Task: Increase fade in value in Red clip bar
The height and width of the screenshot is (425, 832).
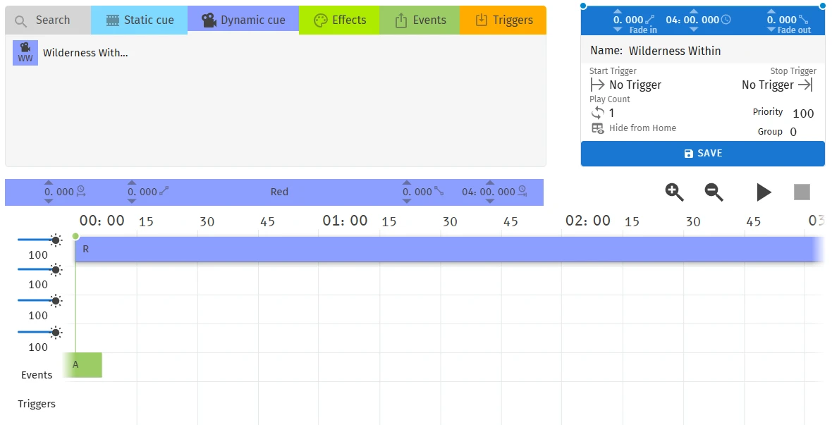Action: point(132,183)
